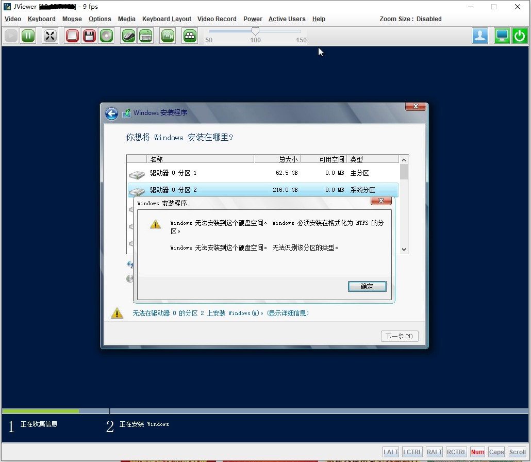Image resolution: width=531 pixels, height=462 pixels.
Task: Open the Help menu
Action: click(319, 19)
